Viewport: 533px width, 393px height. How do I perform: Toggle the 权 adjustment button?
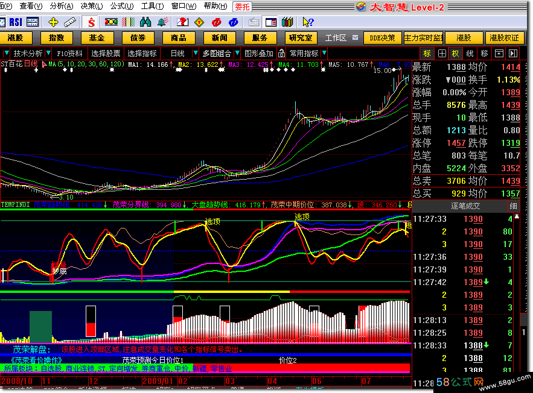pyautogui.click(x=456, y=53)
